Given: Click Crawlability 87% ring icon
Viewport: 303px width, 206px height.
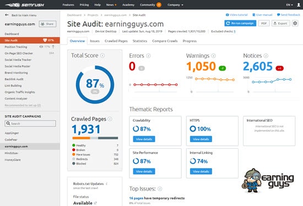Looking at the screenshot, I should (x=136, y=129).
